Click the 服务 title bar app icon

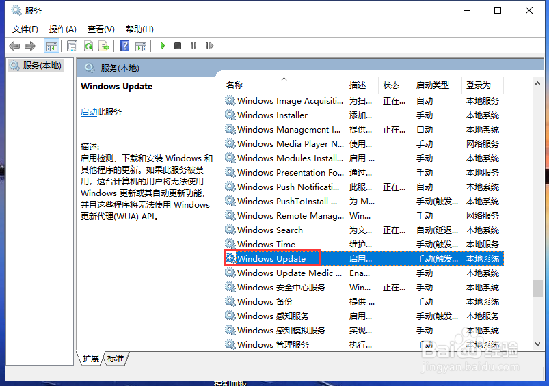click(16, 10)
